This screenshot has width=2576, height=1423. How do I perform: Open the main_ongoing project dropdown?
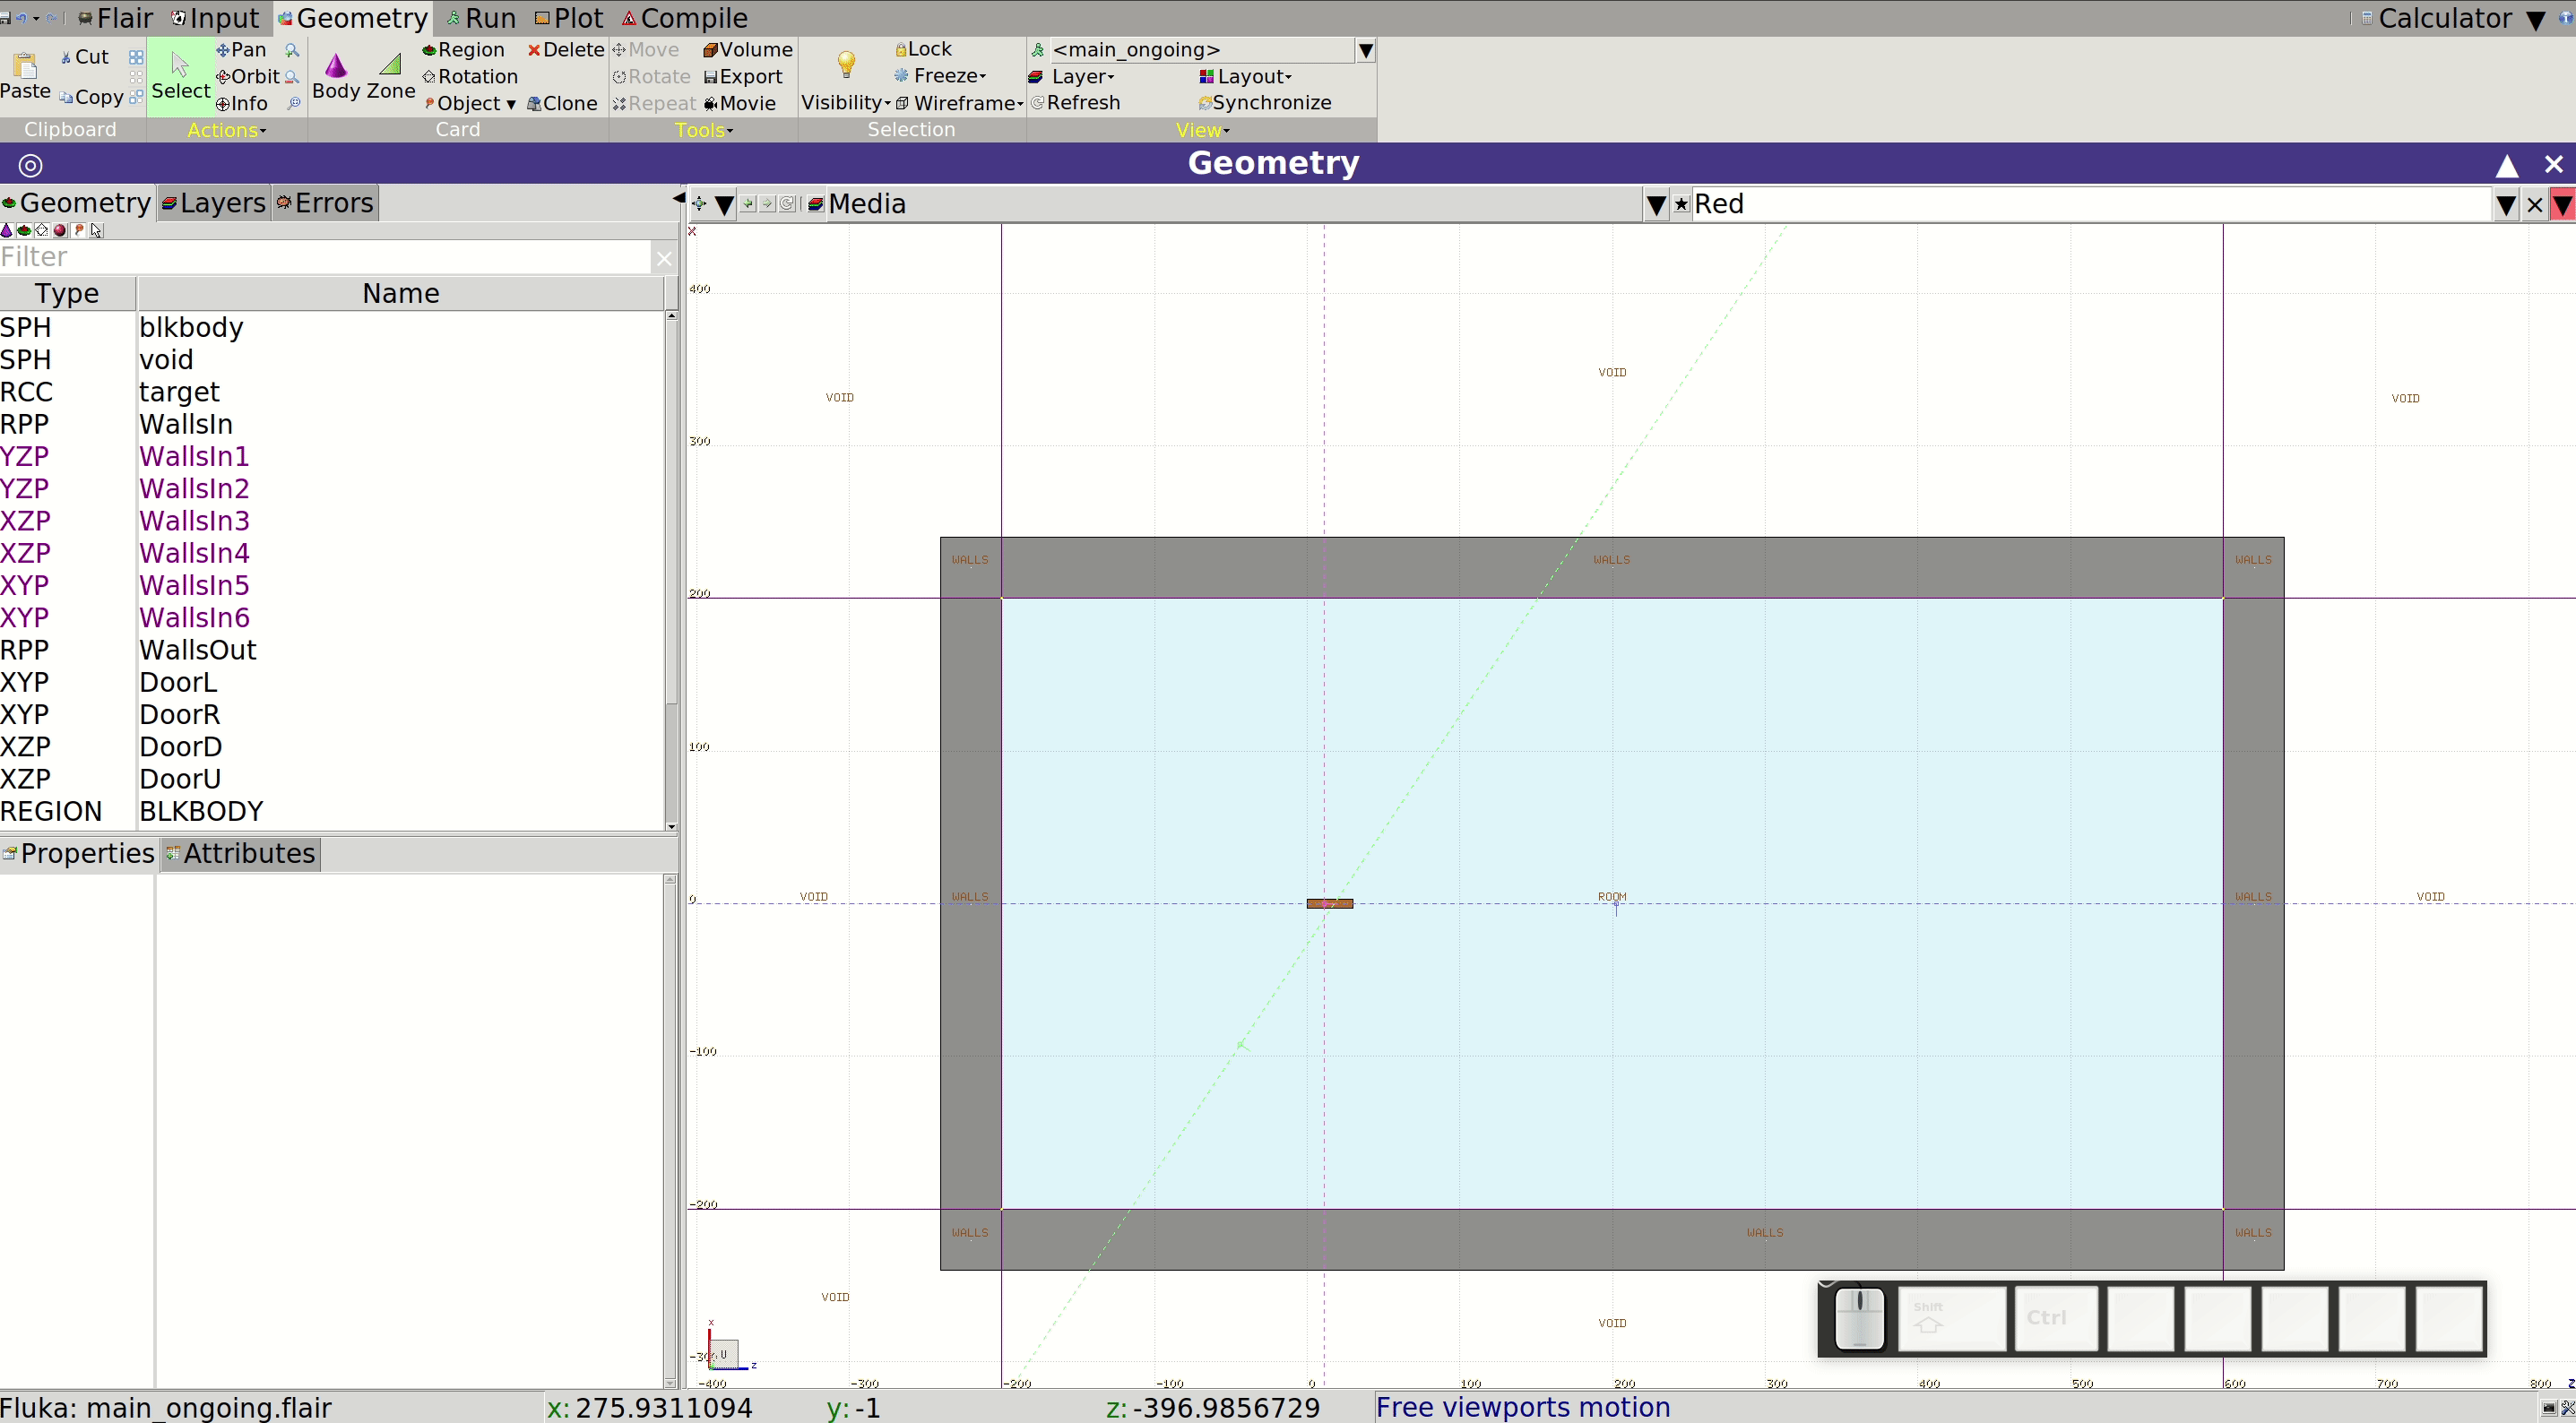[1365, 50]
